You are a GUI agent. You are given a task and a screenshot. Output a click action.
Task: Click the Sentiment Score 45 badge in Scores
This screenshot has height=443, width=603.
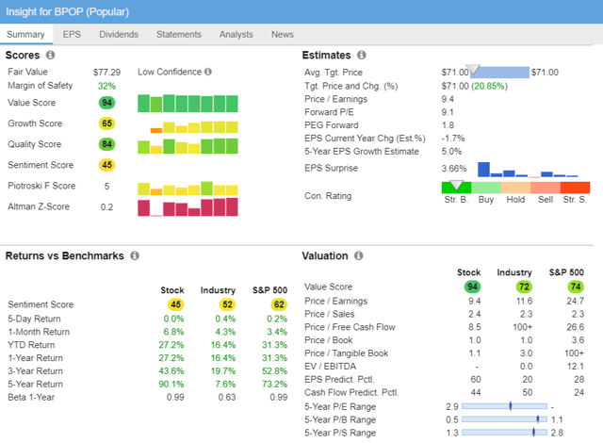click(106, 165)
